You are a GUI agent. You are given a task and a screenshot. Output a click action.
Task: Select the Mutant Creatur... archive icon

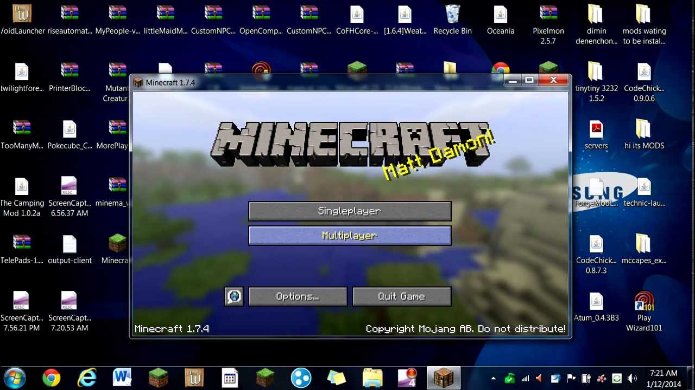(116, 82)
